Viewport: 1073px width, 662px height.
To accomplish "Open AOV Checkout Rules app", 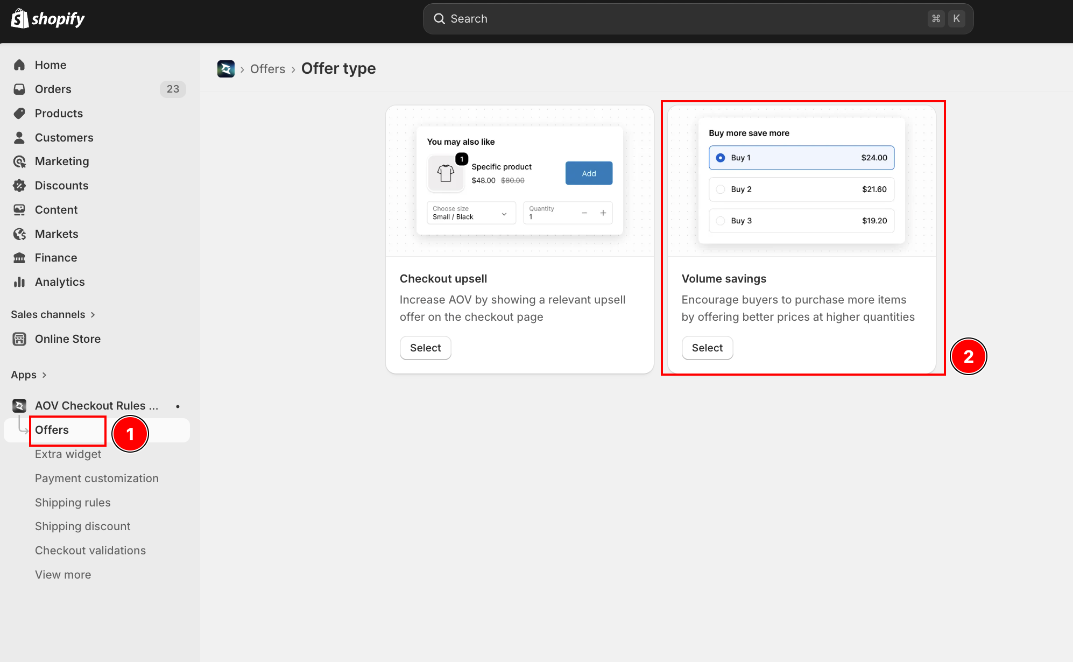I will [x=97, y=406].
